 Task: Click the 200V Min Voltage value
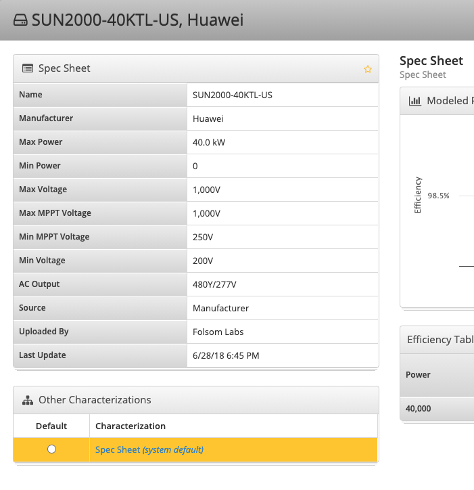203,261
